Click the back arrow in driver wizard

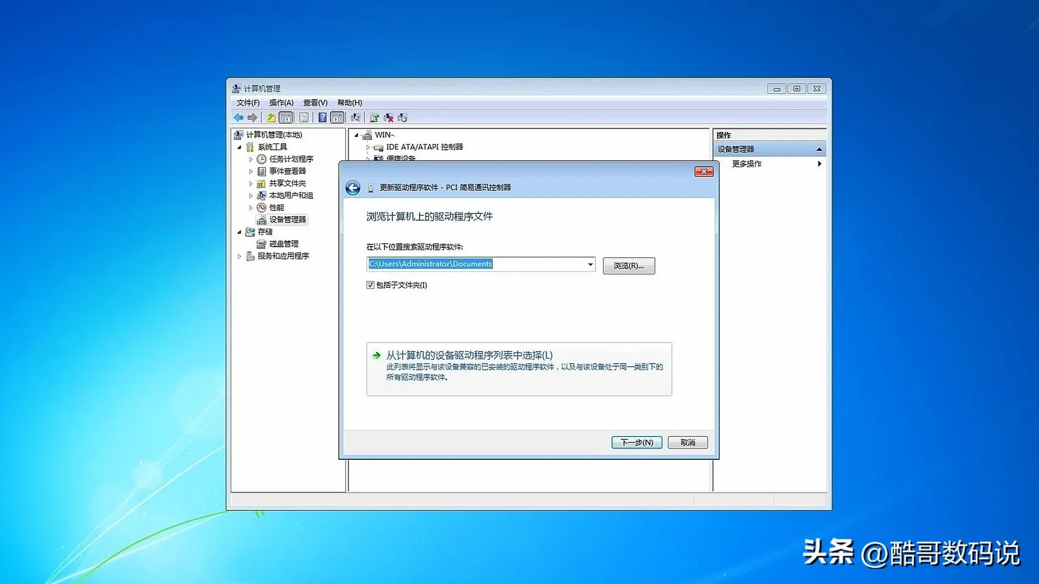[353, 188]
